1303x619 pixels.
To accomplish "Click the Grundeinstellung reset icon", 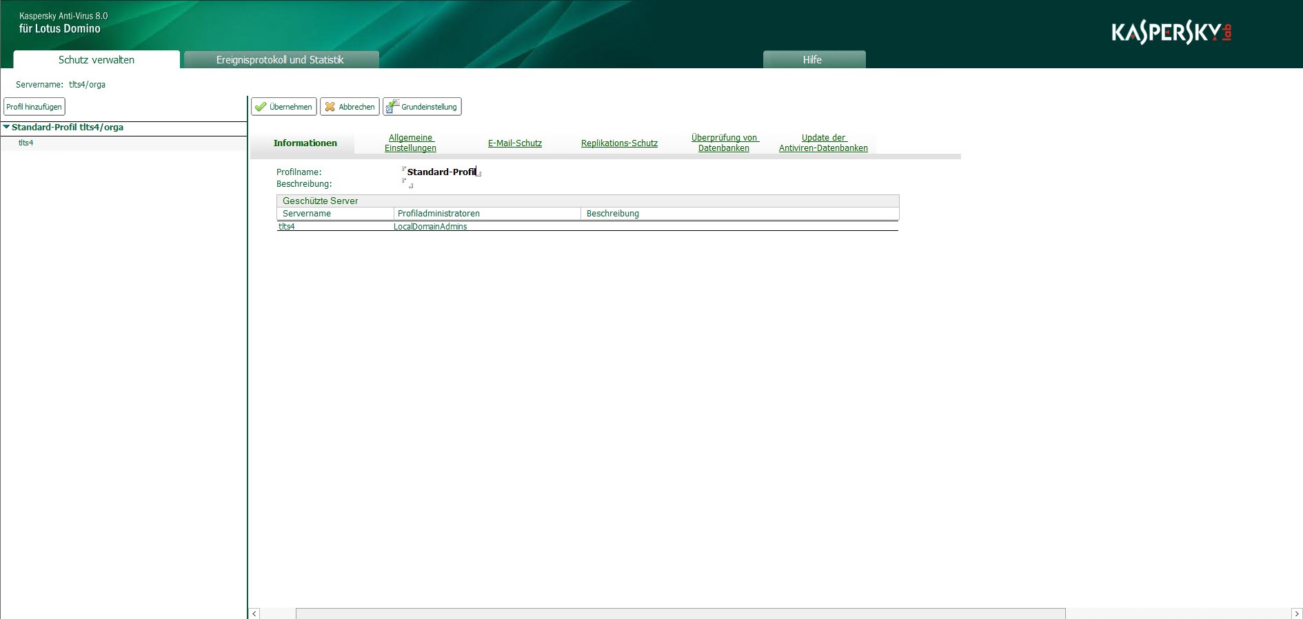I will (x=392, y=106).
